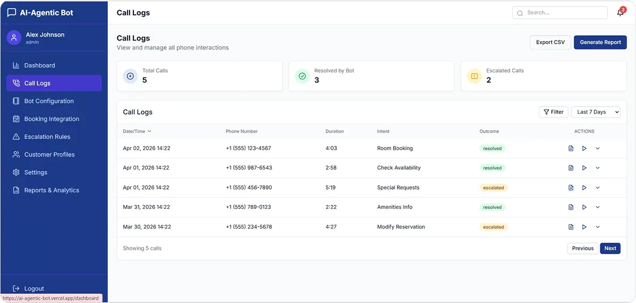This screenshot has height=303, width=636.
Task: Expand the Room Booking call row
Action: [x=598, y=148]
